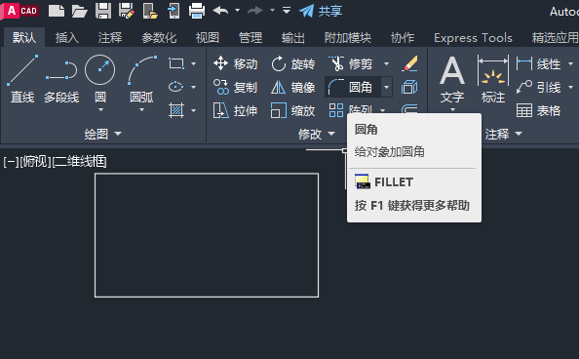Select the hatch fill tool
Viewport: 579px width, 359px height.
coord(176,110)
